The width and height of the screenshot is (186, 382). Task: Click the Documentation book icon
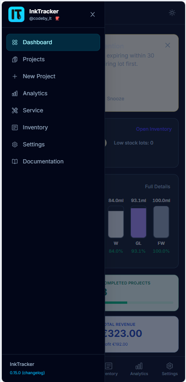pyautogui.click(x=15, y=162)
